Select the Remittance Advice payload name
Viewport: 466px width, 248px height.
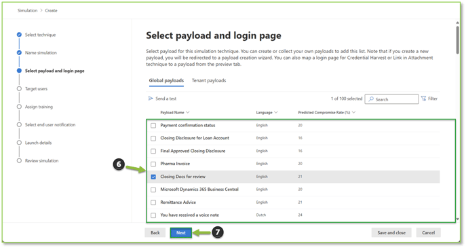click(x=178, y=202)
